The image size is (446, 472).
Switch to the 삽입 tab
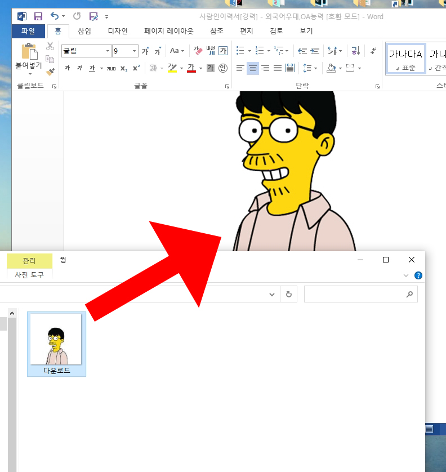click(x=84, y=31)
